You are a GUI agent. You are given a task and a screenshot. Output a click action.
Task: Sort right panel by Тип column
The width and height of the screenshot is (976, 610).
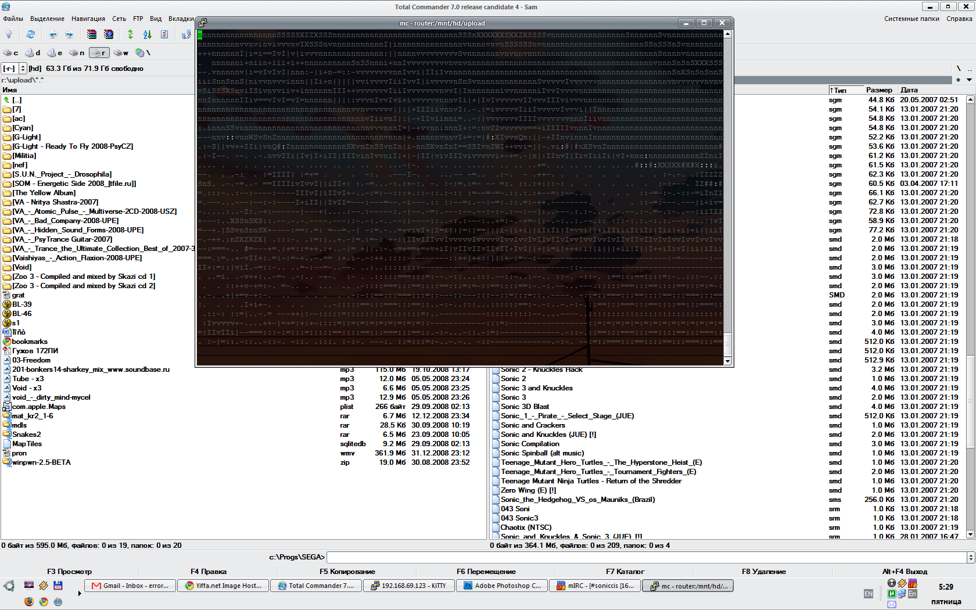tap(846, 90)
